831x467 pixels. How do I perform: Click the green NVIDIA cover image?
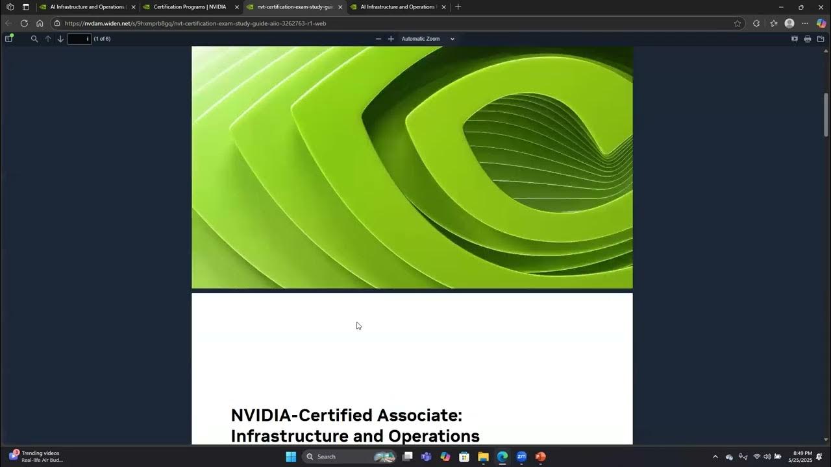tap(412, 167)
